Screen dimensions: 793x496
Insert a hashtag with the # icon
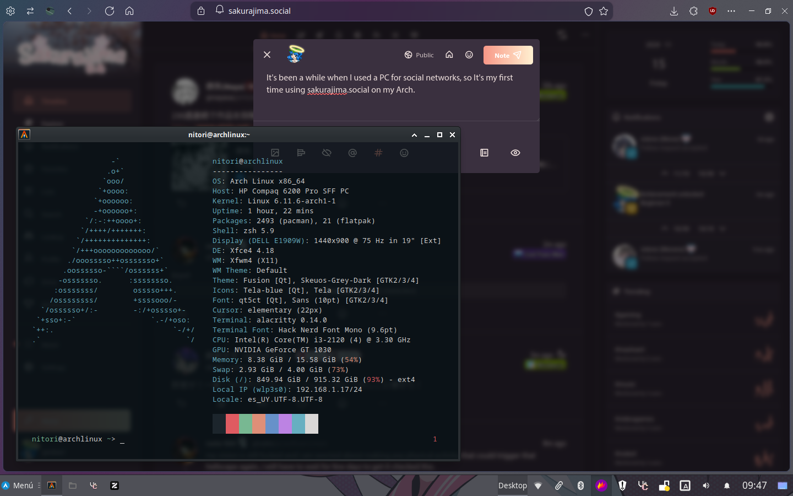(x=378, y=153)
